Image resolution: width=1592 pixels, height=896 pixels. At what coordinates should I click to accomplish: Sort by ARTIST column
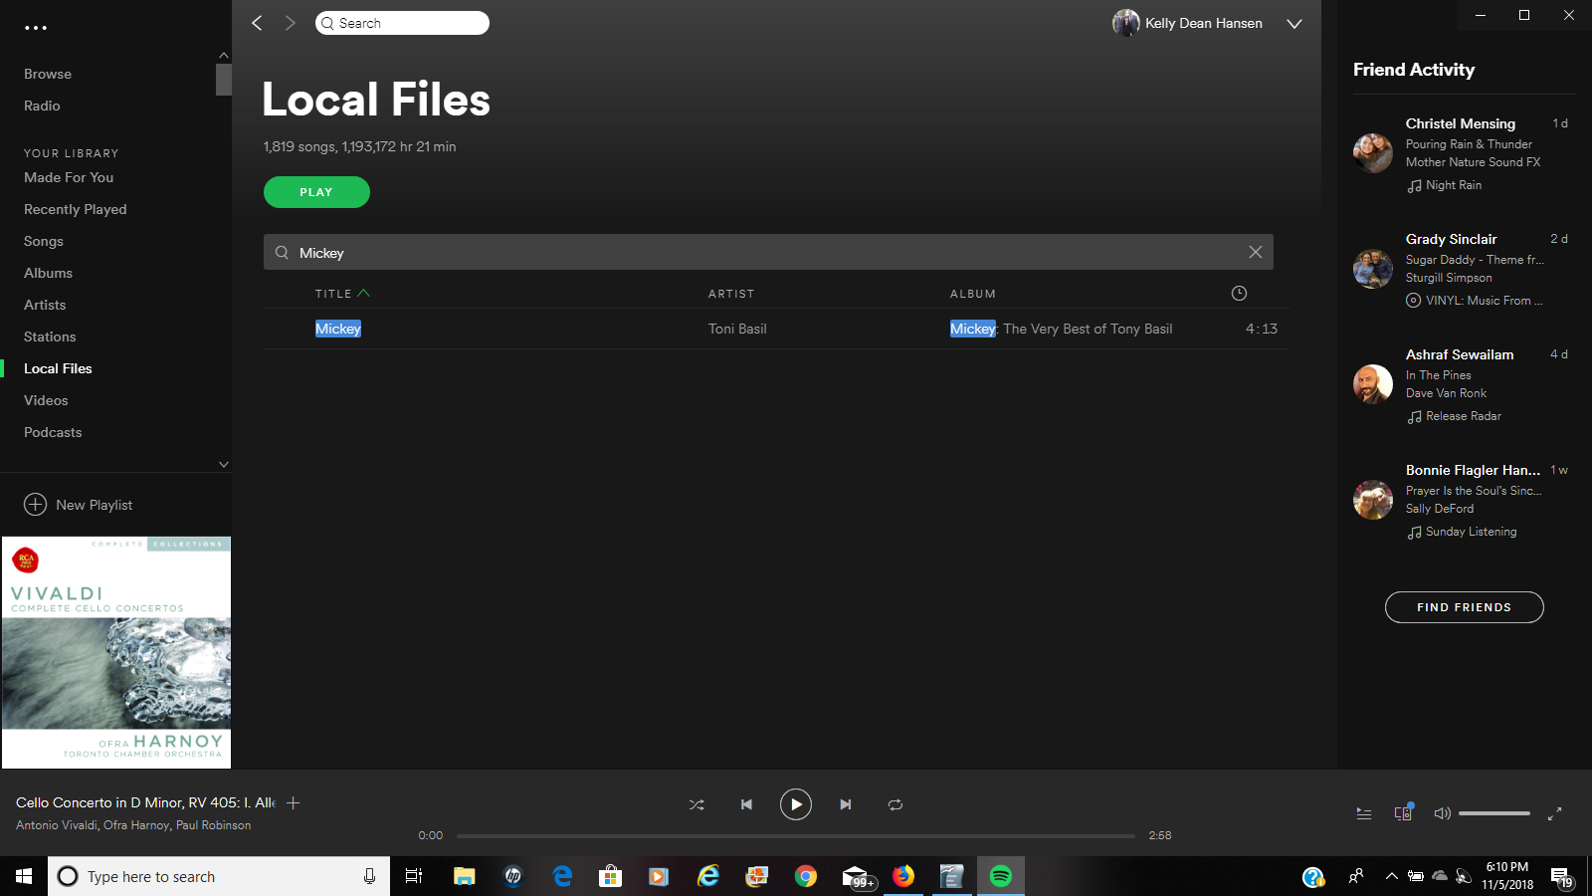click(x=731, y=294)
